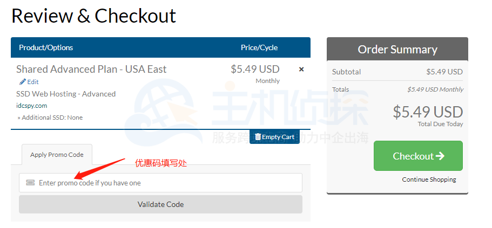Viewport: 492px width, 228px height.
Task: Click the Shared Advanced Plan - USA East title
Action: (x=91, y=69)
